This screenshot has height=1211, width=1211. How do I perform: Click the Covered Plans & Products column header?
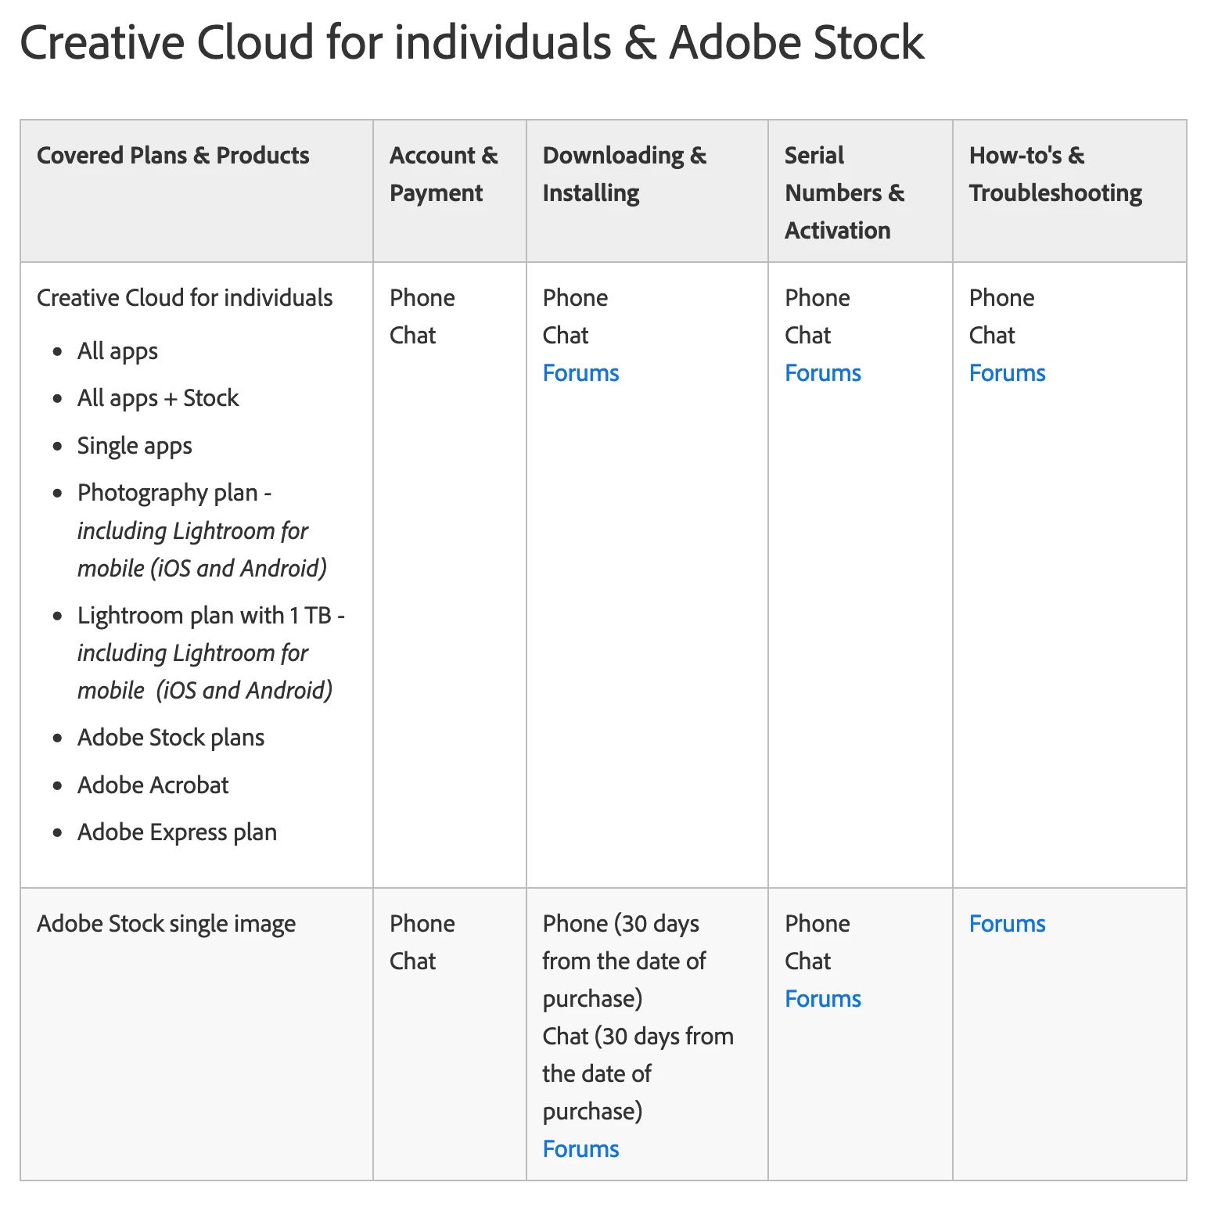click(x=173, y=156)
